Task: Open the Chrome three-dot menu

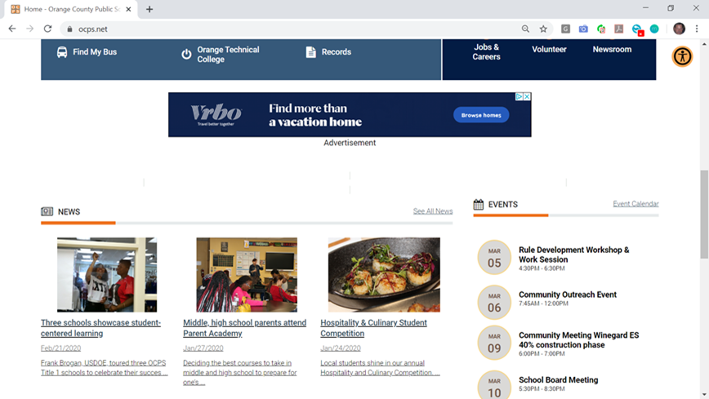Action: click(697, 29)
